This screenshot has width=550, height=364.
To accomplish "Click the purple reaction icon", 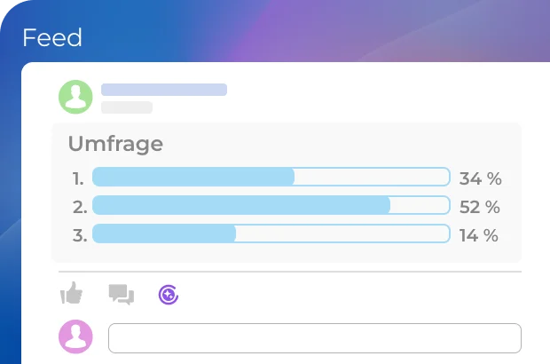I will coord(169,294).
